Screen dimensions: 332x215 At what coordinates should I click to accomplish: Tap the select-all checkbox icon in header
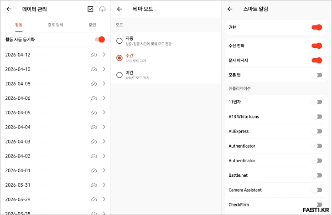90,9
